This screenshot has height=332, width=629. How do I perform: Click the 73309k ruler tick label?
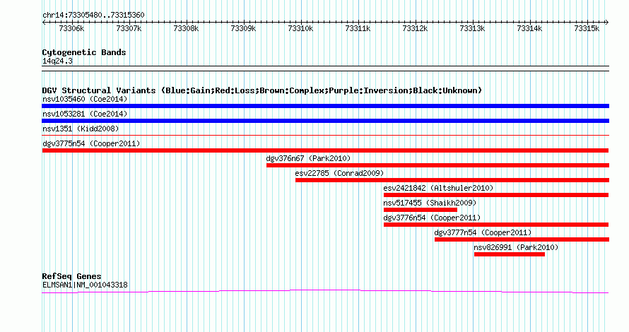point(244,28)
